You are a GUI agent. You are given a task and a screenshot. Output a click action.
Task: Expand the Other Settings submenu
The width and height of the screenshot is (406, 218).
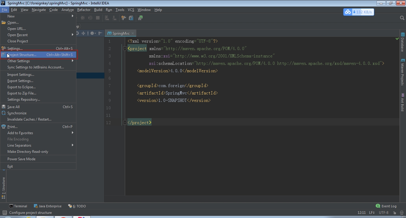point(38,61)
